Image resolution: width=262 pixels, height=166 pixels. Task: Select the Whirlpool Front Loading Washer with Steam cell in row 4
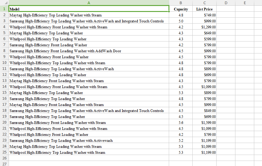pos(89,27)
